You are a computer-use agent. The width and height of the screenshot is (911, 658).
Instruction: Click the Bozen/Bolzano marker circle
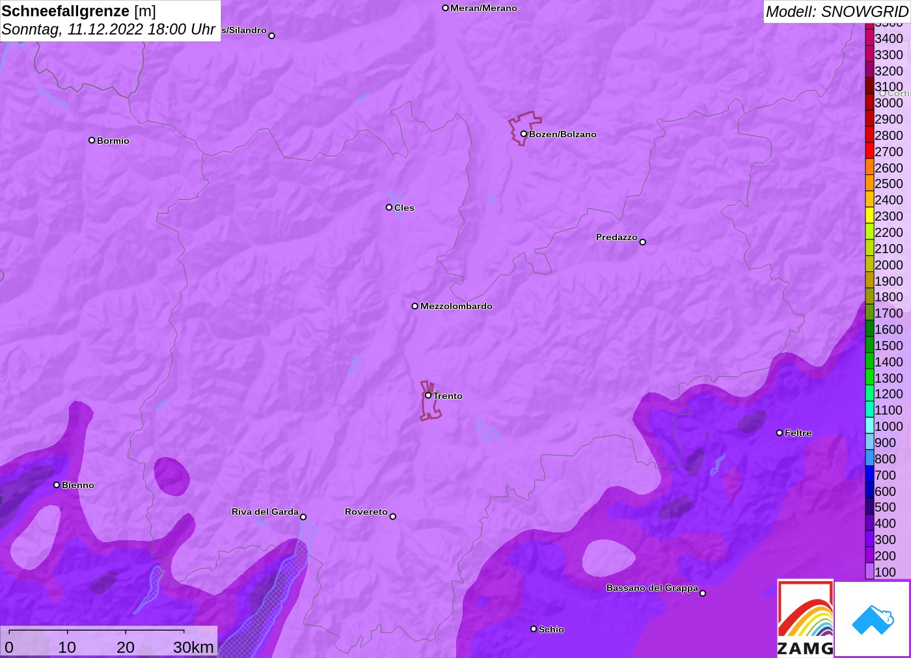click(523, 134)
